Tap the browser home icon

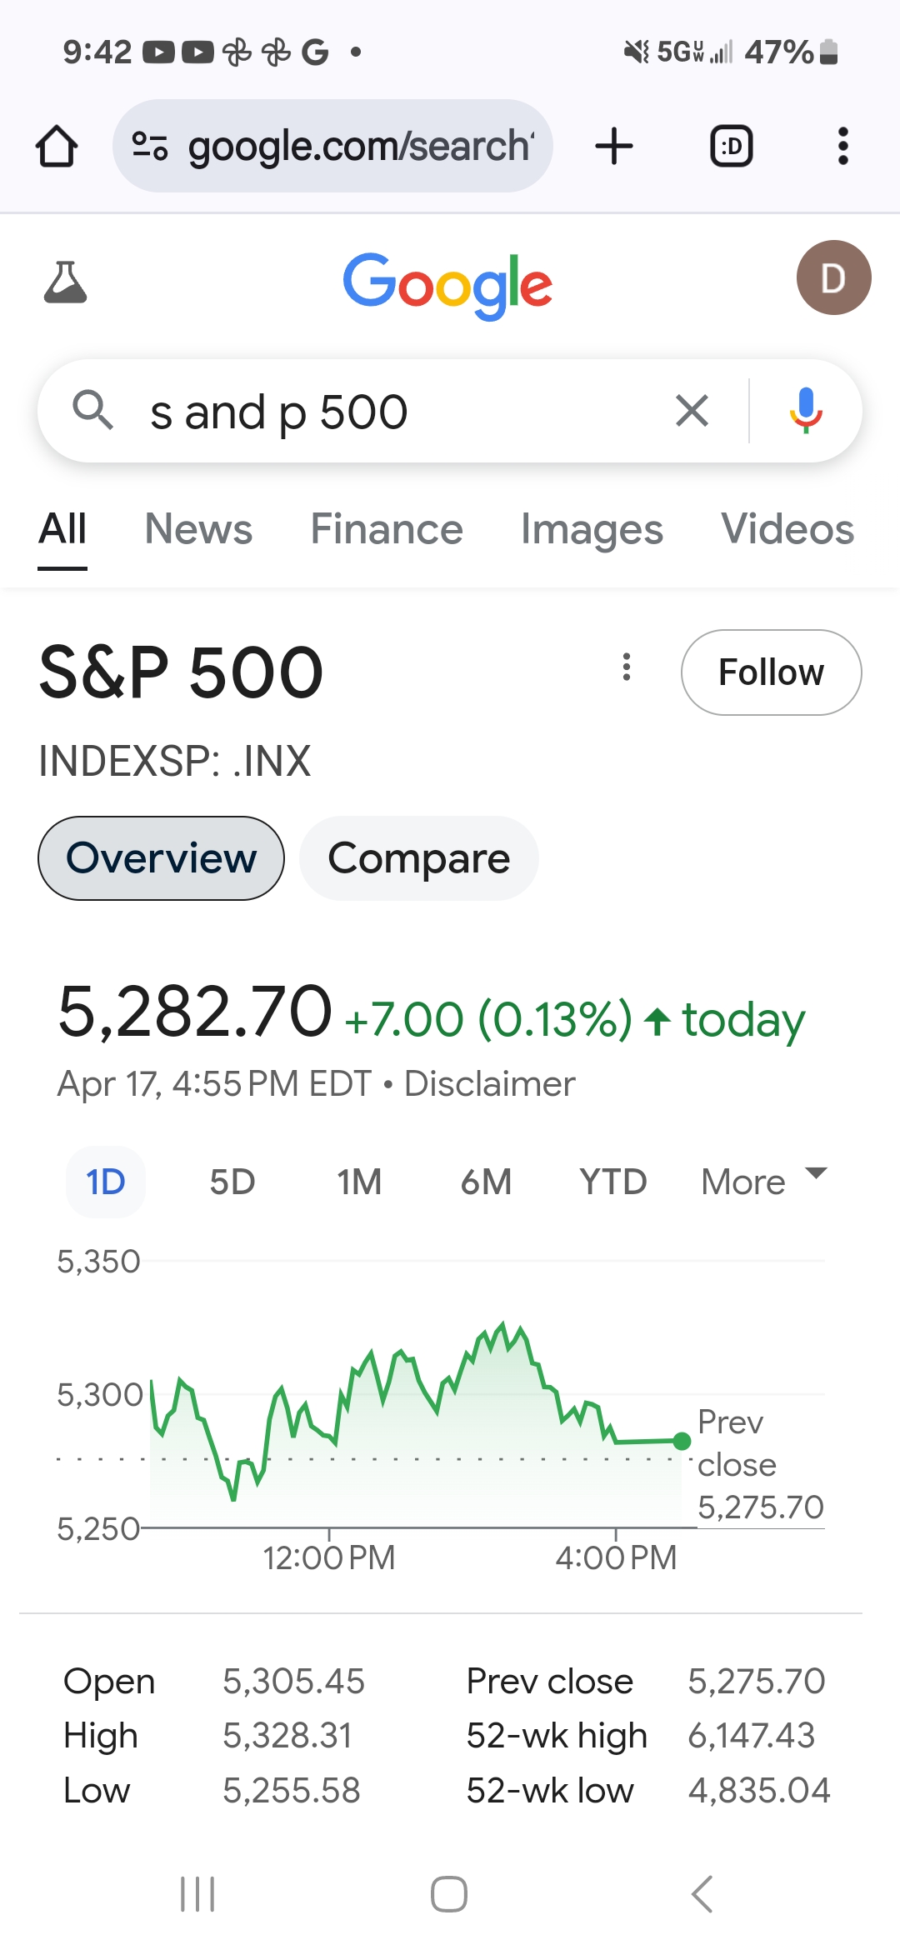coord(57,147)
